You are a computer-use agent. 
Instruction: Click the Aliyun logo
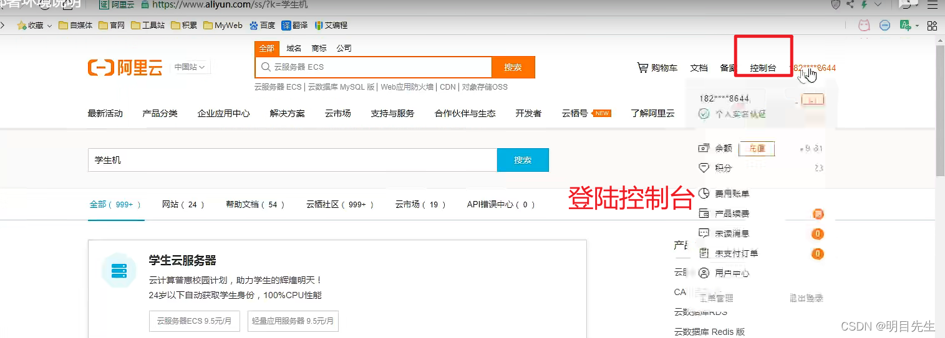tap(125, 68)
